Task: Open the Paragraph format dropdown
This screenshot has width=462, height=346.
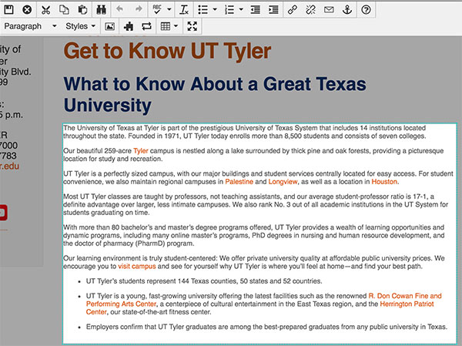Action: click(30, 26)
